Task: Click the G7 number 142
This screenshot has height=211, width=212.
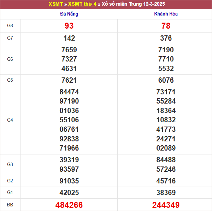Action: pyautogui.click(x=69, y=38)
